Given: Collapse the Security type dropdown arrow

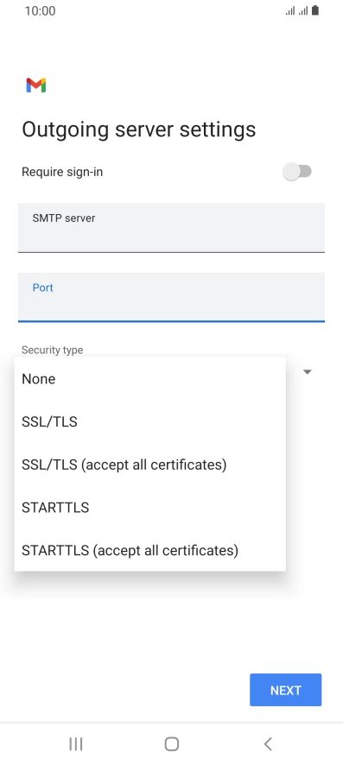Looking at the screenshot, I should pyautogui.click(x=308, y=372).
